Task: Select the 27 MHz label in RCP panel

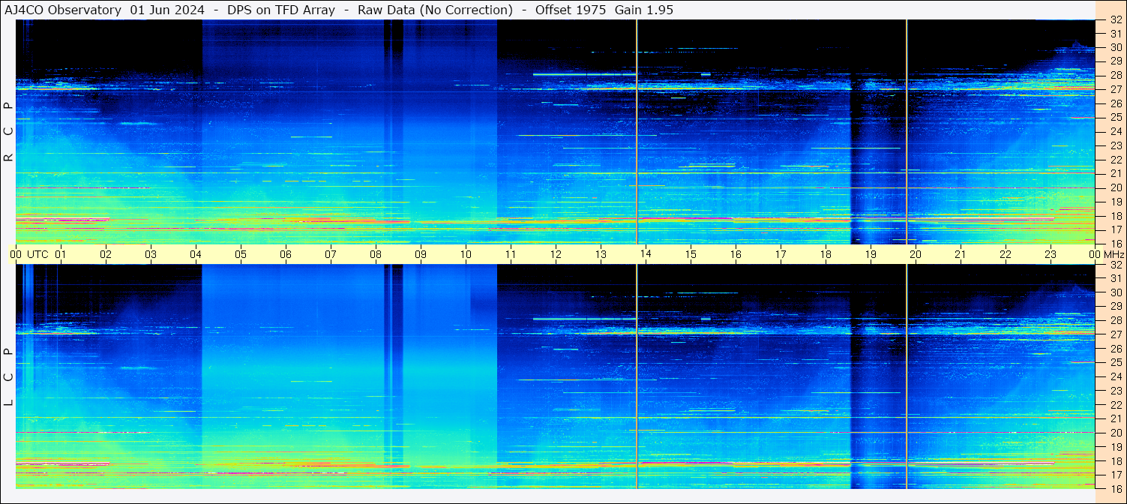Action: tap(1115, 89)
